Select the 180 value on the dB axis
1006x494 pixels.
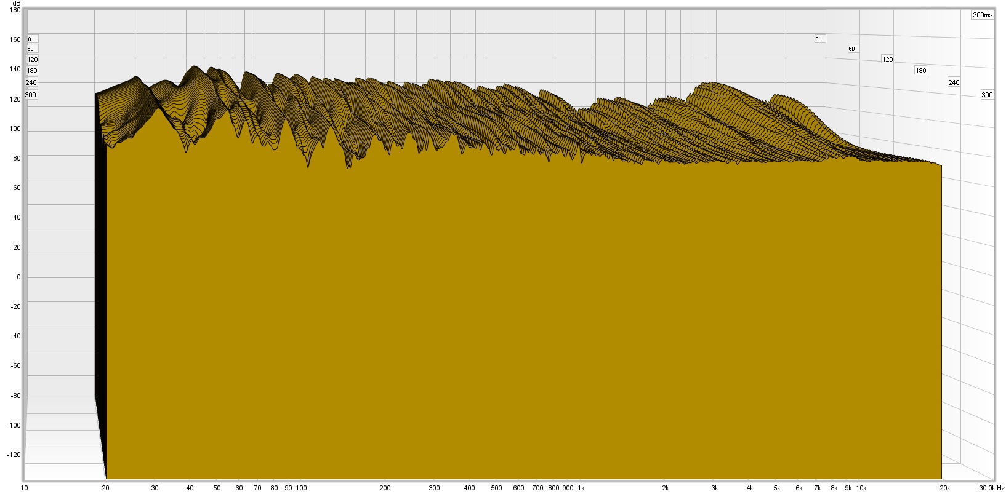[15, 10]
